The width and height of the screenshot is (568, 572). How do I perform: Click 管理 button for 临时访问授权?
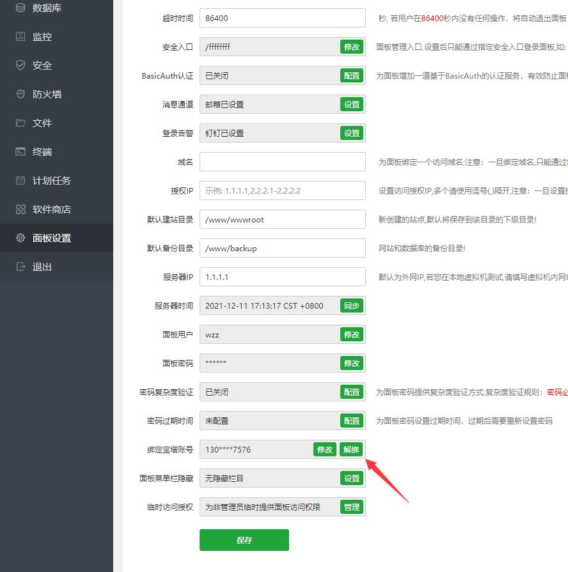[352, 507]
